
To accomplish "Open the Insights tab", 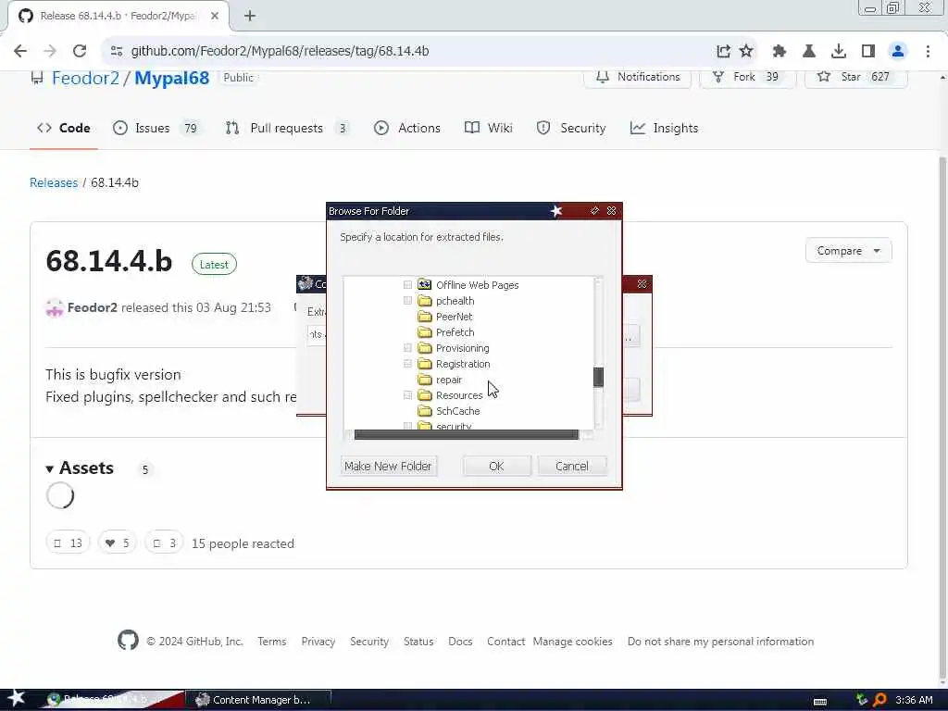I will pyautogui.click(x=664, y=128).
